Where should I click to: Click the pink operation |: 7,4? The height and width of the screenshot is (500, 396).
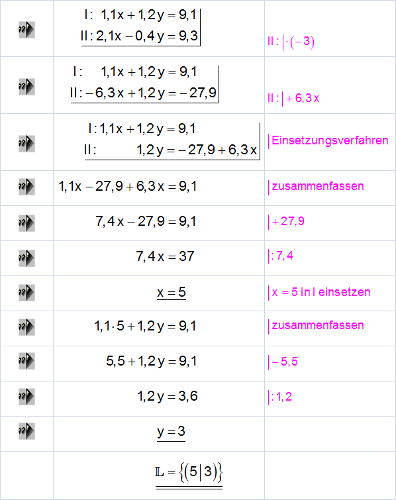click(281, 256)
